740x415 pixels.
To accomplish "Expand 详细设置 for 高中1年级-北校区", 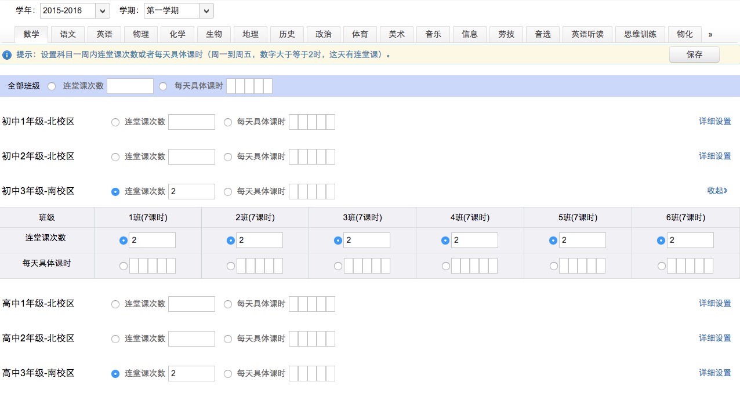I will (715, 303).
